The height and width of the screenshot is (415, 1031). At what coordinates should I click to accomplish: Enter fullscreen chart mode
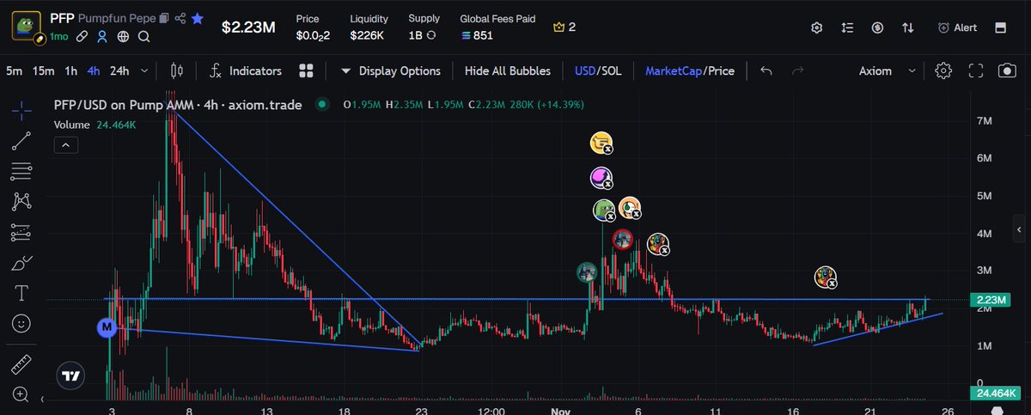(975, 70)
